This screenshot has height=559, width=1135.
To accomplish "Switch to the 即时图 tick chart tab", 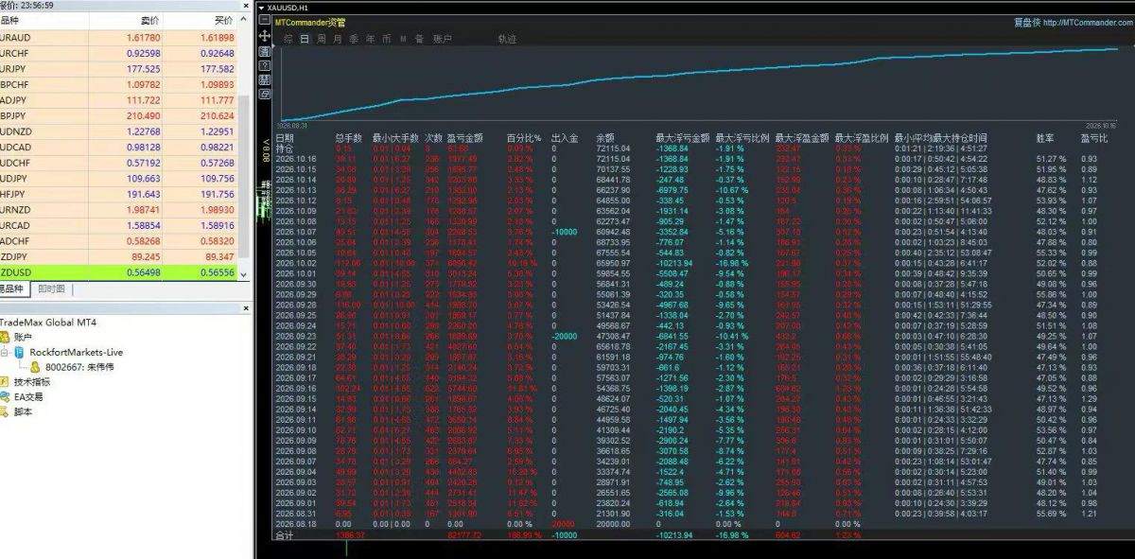I will (x=52, y=288).
